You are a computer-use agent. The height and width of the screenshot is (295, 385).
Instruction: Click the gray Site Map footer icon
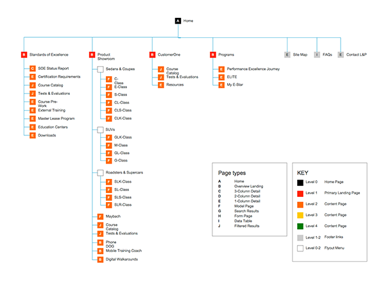pyautogui.click(x=287, y=55)
